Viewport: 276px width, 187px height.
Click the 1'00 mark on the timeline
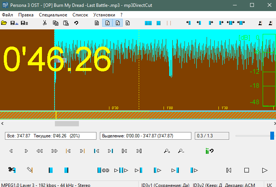(x=169, y=108)
